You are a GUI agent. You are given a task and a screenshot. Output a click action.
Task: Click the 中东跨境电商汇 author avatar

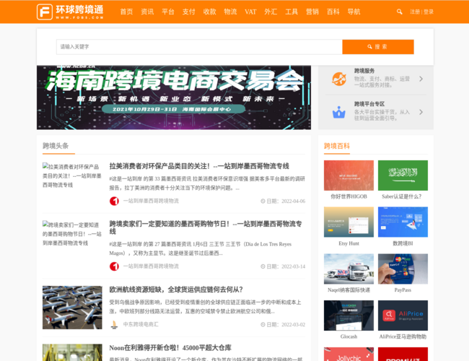pyautogui.click(x=114, y=324)
